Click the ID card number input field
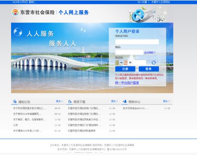The width and height of the screenshot is (197, 155). pyautogui.click(x=137, y=42)
